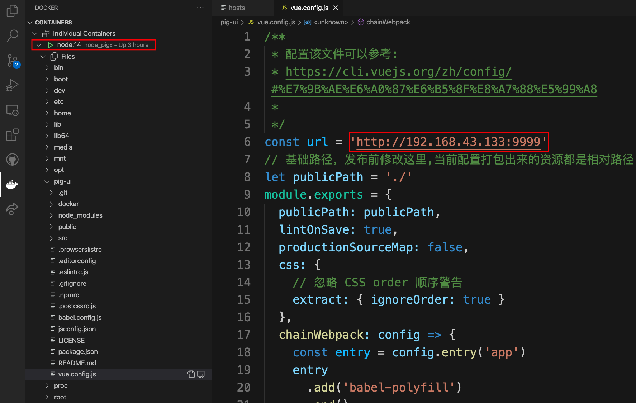Collapse the Individual Containers group
Image resolution: width=636 pixels, height=403 pixels.
(35, 33)
